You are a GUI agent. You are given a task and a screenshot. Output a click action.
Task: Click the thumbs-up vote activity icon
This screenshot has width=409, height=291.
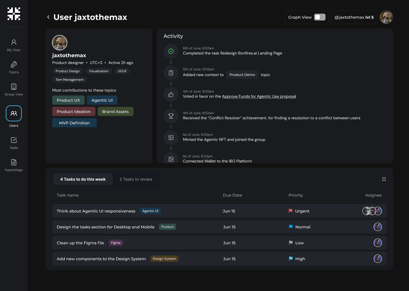(x=171, y=94)
